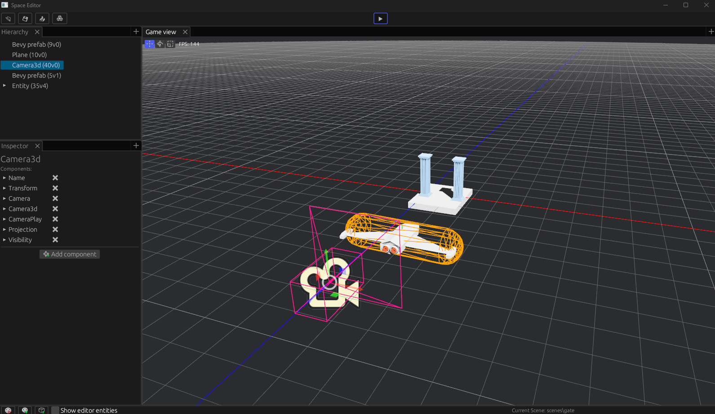Select the rotate gizmo tool
The image size is (715, 414).
160,44
